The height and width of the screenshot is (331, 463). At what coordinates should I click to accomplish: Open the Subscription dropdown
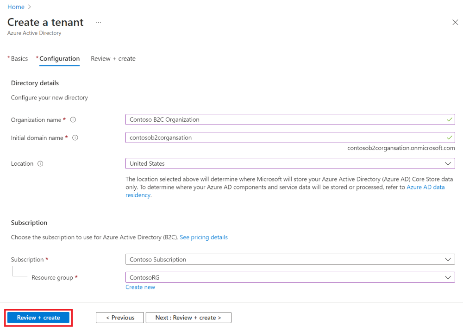click(447, 259)
